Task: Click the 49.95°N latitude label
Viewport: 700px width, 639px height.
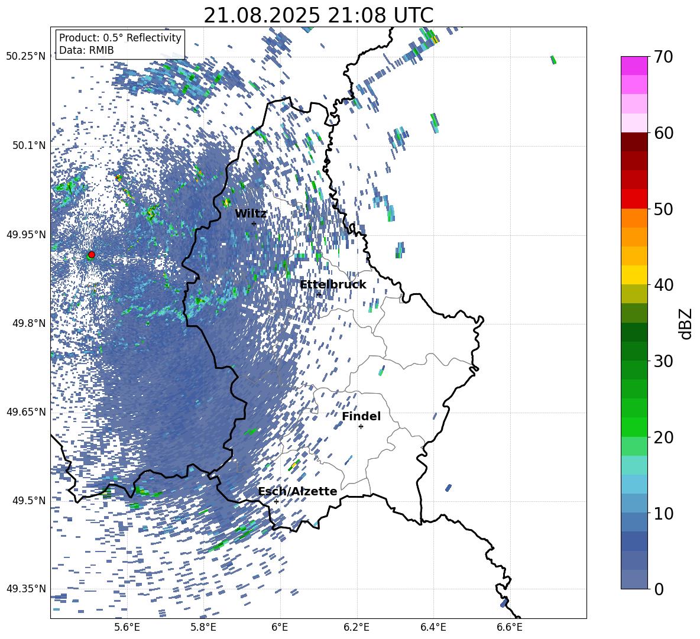Action: [26, 234]
